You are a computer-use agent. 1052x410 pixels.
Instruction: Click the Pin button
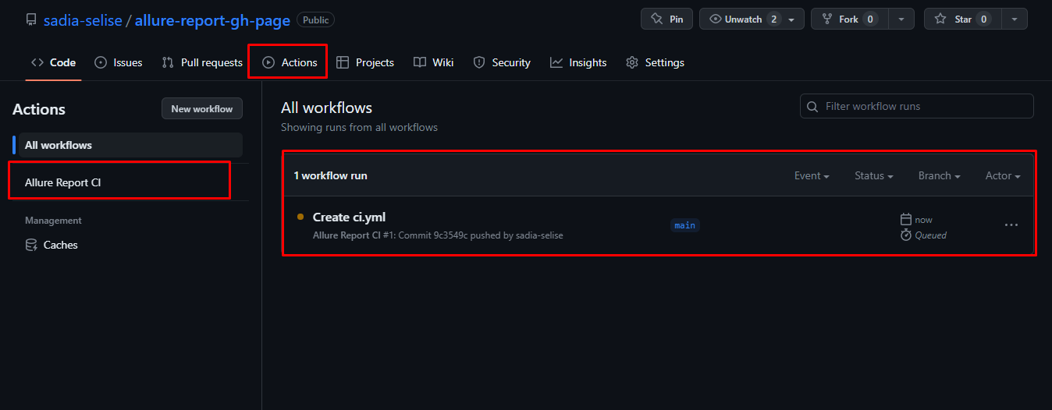[666, 19]
